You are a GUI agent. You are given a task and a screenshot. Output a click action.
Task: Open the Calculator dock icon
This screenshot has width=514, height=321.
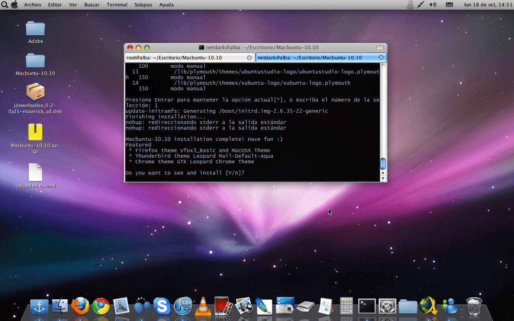(x=346, y=307)
